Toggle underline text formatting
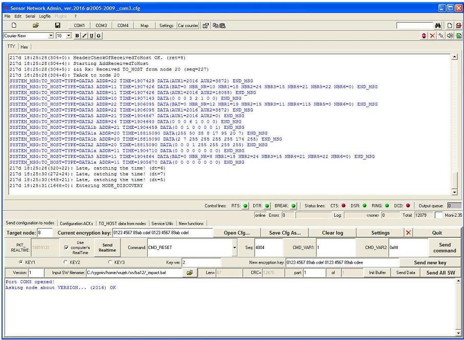 91,36
